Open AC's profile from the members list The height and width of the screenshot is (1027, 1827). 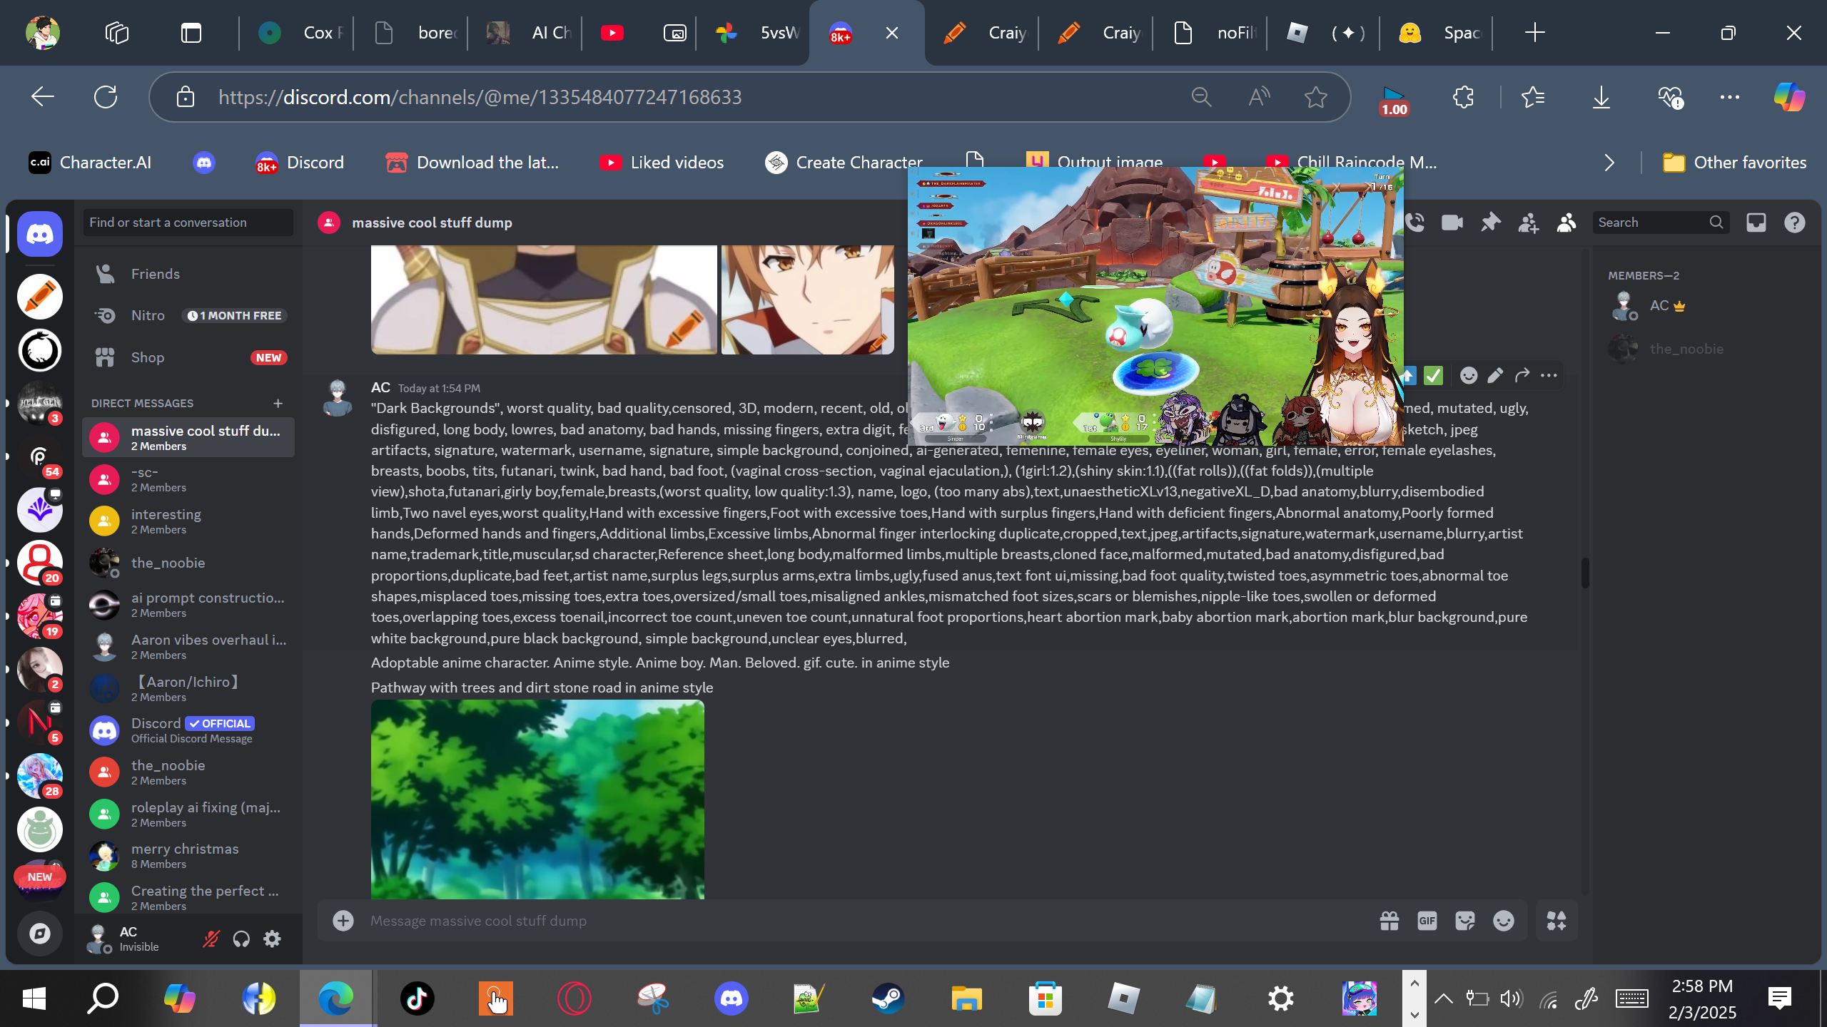(1706, 306)
